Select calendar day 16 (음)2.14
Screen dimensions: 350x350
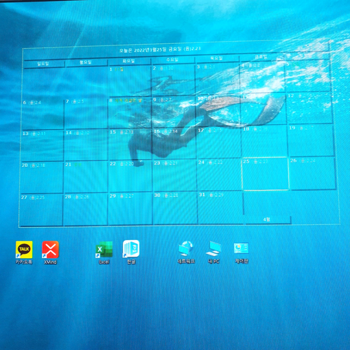tap(174, 143)
